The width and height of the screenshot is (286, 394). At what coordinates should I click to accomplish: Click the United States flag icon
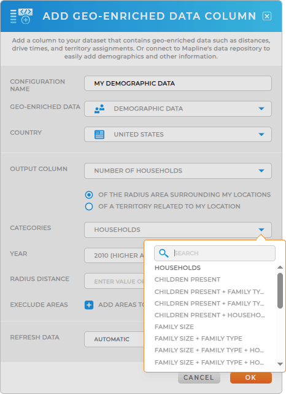[99, 135]
